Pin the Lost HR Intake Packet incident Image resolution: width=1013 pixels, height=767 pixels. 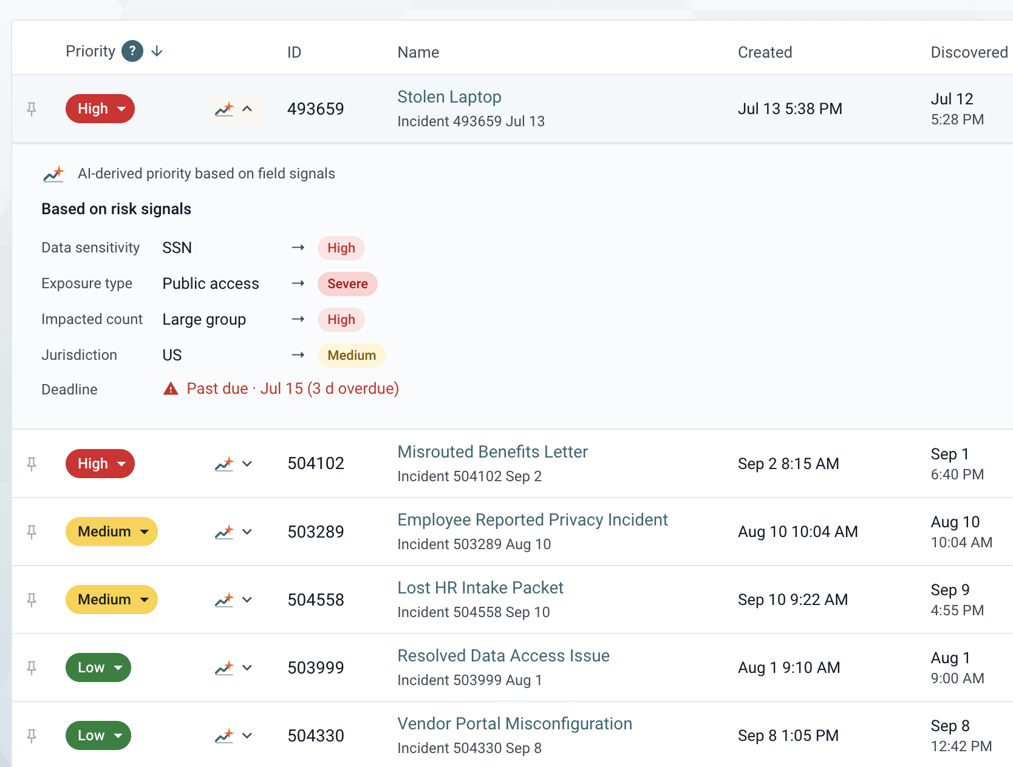(x=32, y=600)
